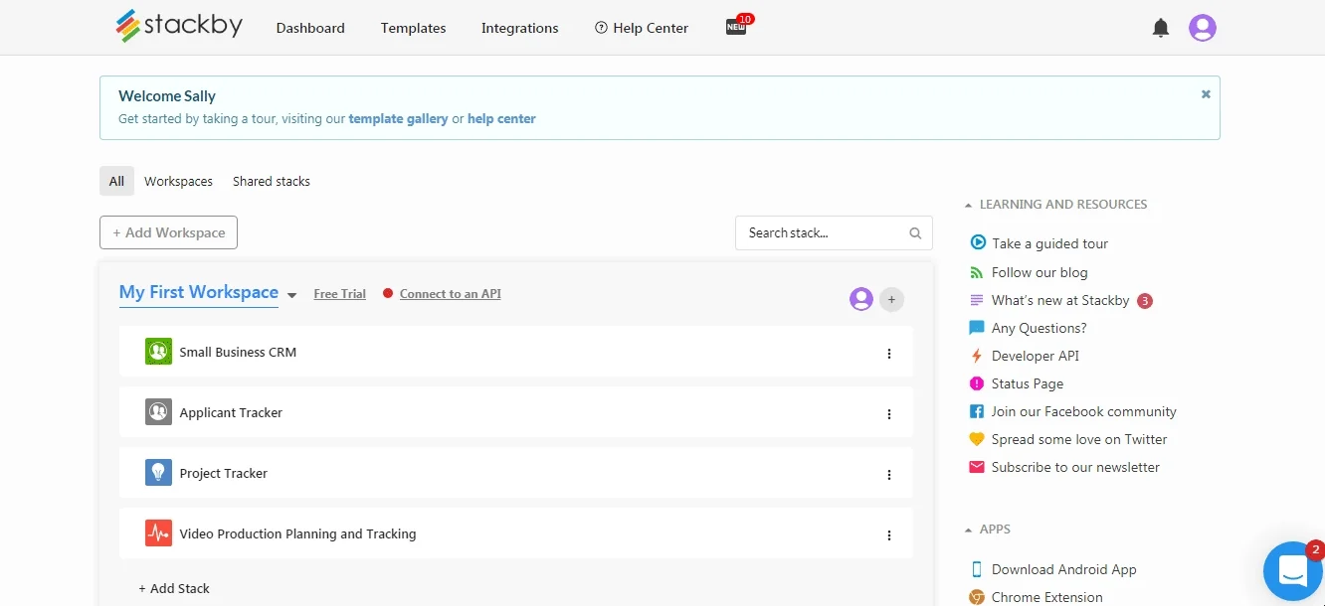Click Follow our blog
The image size is (1325, 606).
pyautogui.click(x=1040, y=272)
